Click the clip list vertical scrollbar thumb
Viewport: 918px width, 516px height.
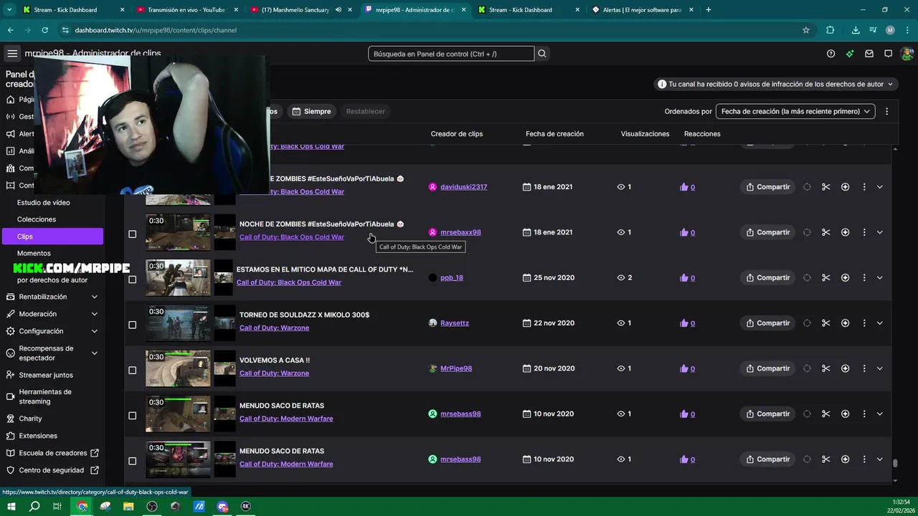click(x=895, y=463)
